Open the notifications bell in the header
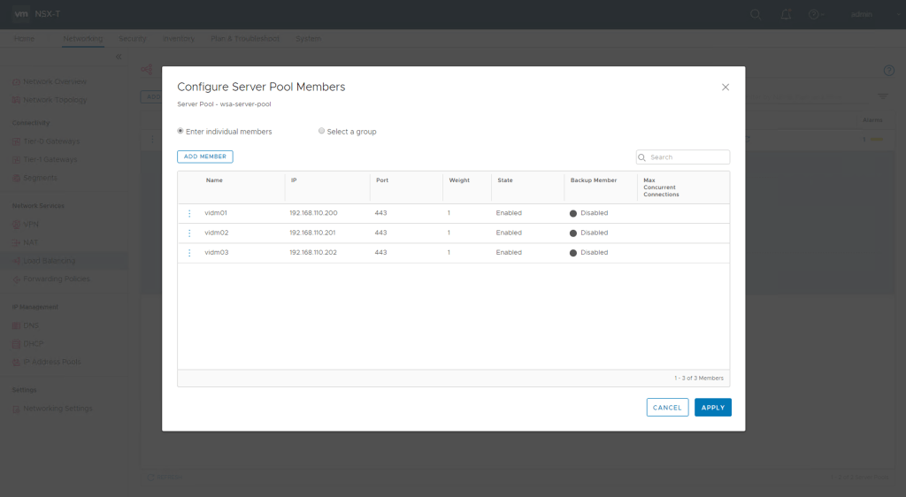Screen dimensions: 906x497 coord(785,14)
